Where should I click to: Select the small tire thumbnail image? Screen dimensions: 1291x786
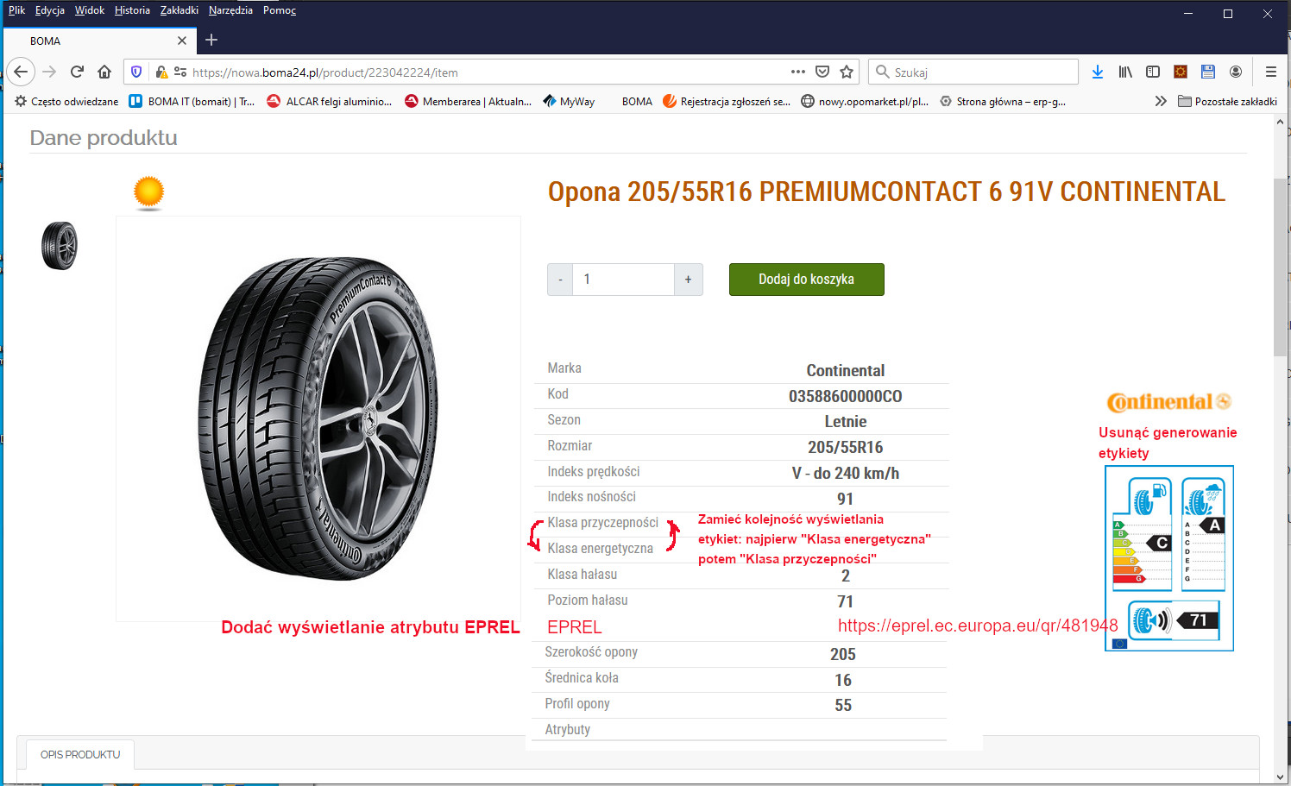[60, 246]
